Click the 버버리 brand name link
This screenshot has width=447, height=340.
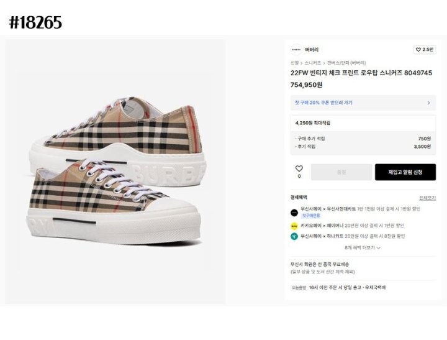point(312,50)
